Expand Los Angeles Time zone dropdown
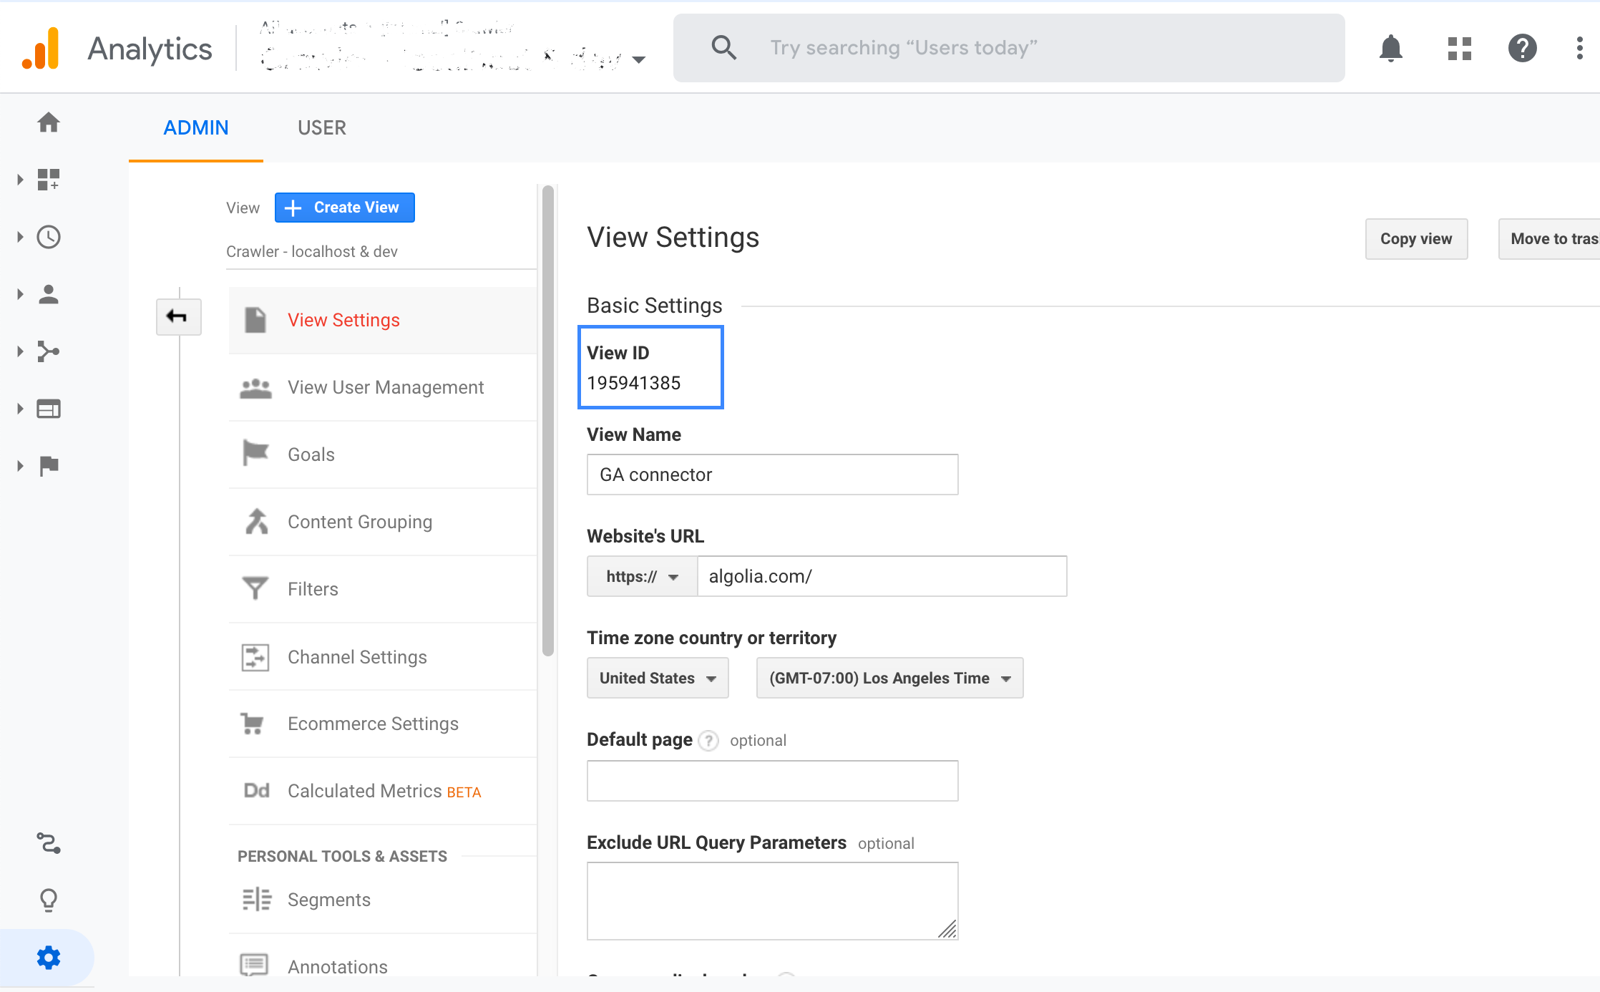1600x992 pixels. click(887, 678)
